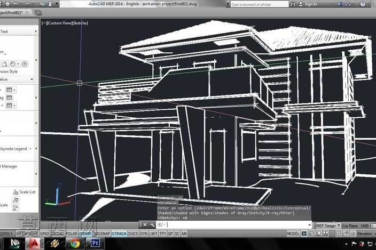Screen dimensions: 376x250
Task: Click the top table icon in left palette
Action: point(9,90)
